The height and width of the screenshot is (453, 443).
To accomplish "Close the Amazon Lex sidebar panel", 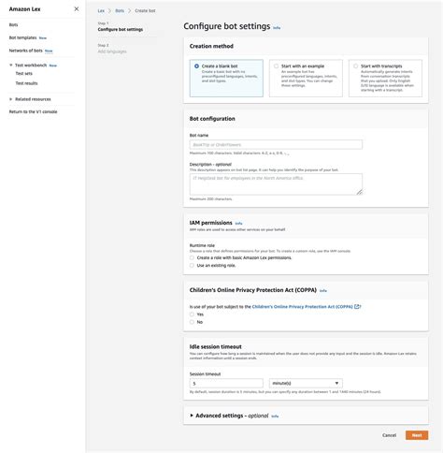I will click(x=77, y=9).
